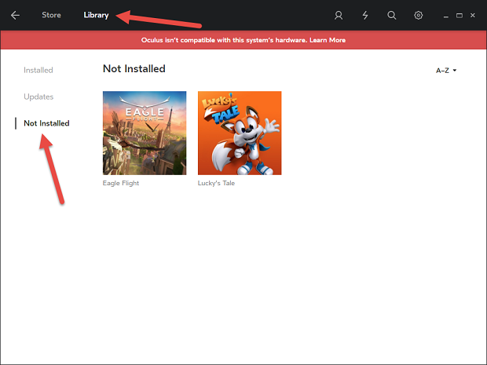The image size is (487, 365).
Task: Click the Learn More link
Action: 328,40
